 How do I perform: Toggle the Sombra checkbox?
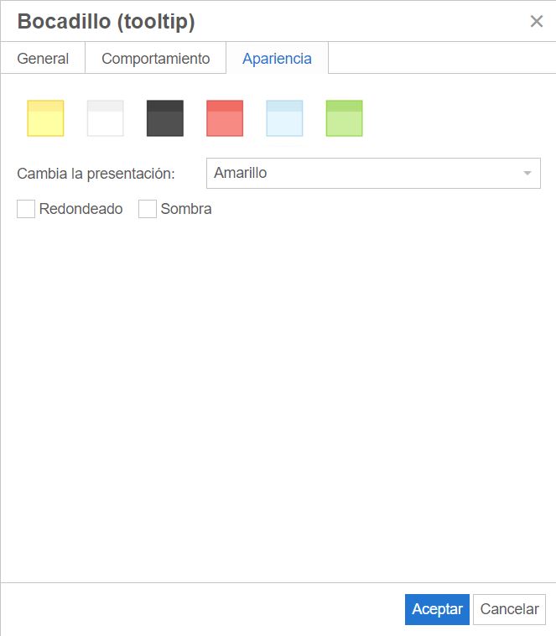coord(148,209)
